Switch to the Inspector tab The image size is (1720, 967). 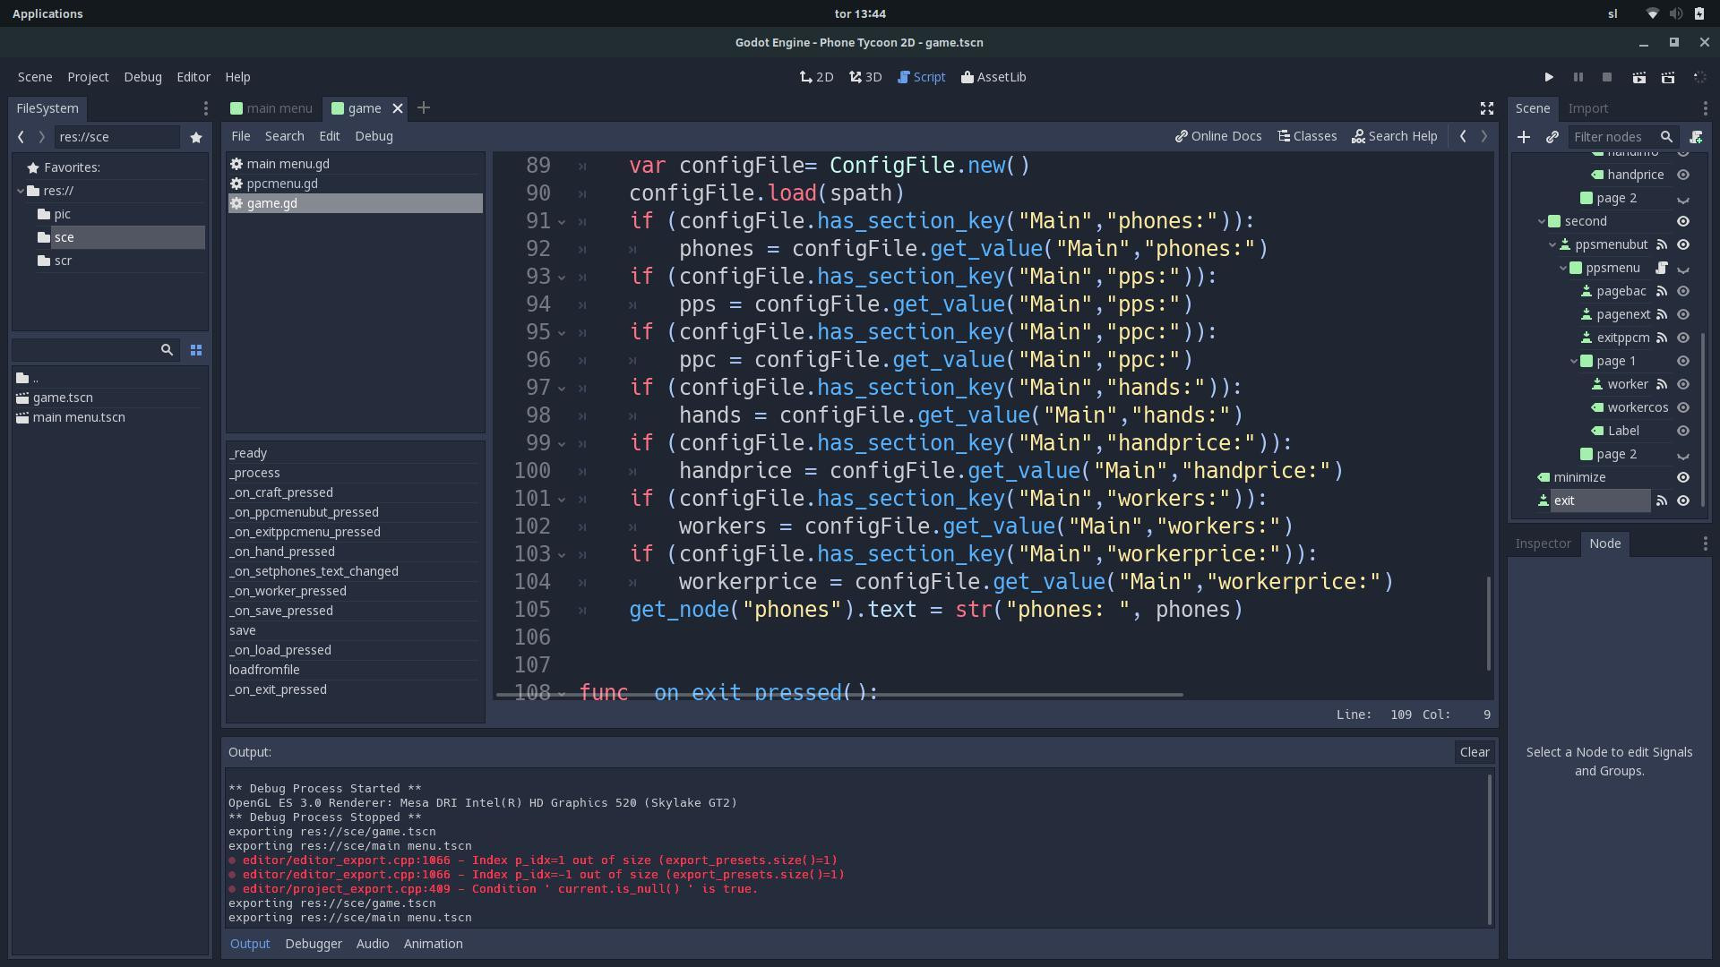[1543, 543]
